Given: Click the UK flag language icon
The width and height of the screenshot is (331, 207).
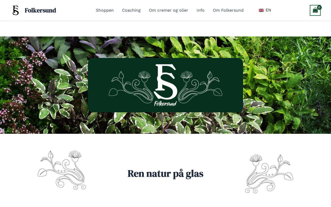Looking at the screenshot, I should click(261, 10).
